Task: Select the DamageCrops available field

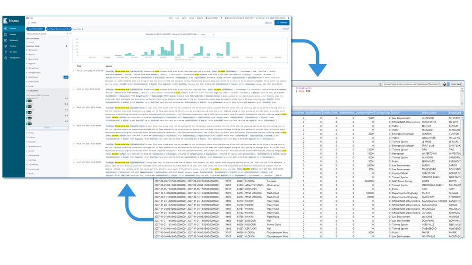Action: (x=34, y=68)
